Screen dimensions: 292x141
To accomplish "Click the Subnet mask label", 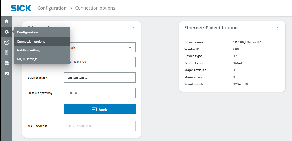I will pyautogui.click(x=37, y=78).
